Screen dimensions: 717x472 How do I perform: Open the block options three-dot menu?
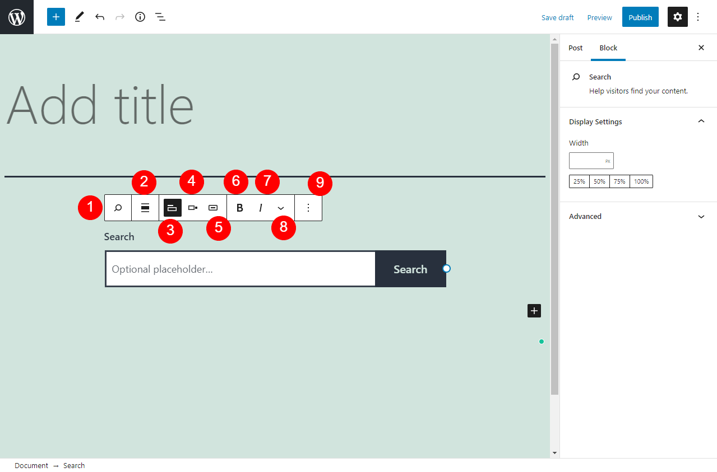point(308,208)
